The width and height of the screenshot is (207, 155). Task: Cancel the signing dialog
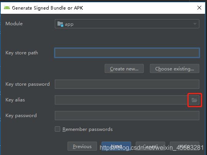tap(150, 146)
